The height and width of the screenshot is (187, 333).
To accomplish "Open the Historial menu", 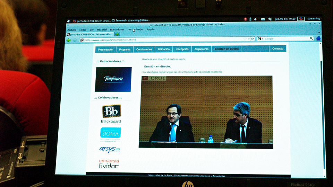I will tap(102, 30).
